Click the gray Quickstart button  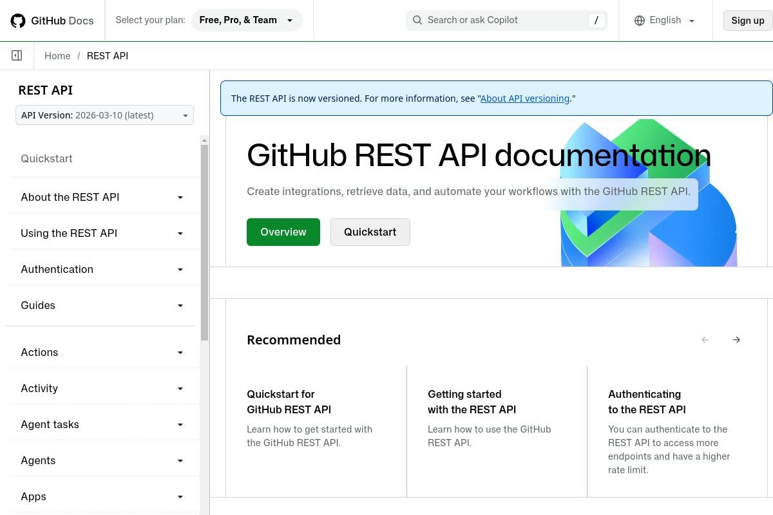(x=370, y=232)
